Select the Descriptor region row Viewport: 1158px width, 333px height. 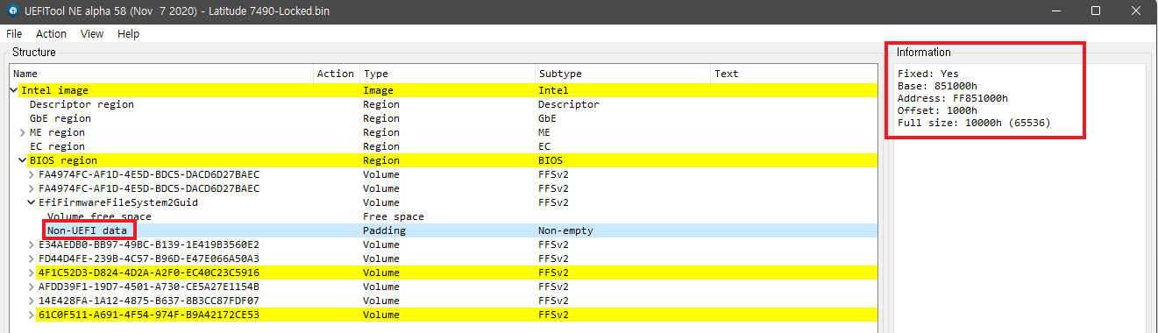click(x=443, y=104)
